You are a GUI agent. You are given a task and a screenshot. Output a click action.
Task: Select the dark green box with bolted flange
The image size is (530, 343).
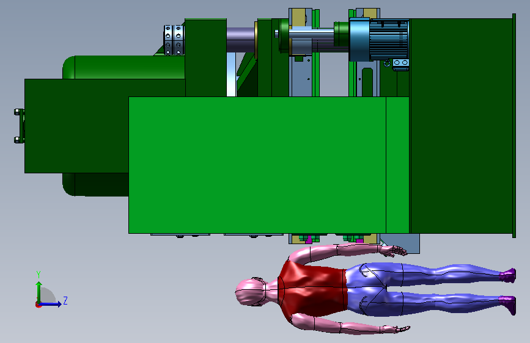pyautogui.click(x=76, y=126)
